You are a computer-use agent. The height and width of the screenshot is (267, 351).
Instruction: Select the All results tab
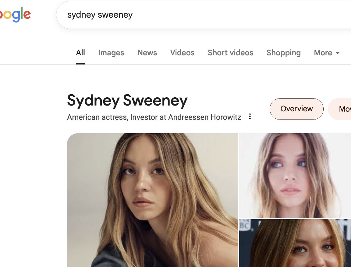pos(80,53)
